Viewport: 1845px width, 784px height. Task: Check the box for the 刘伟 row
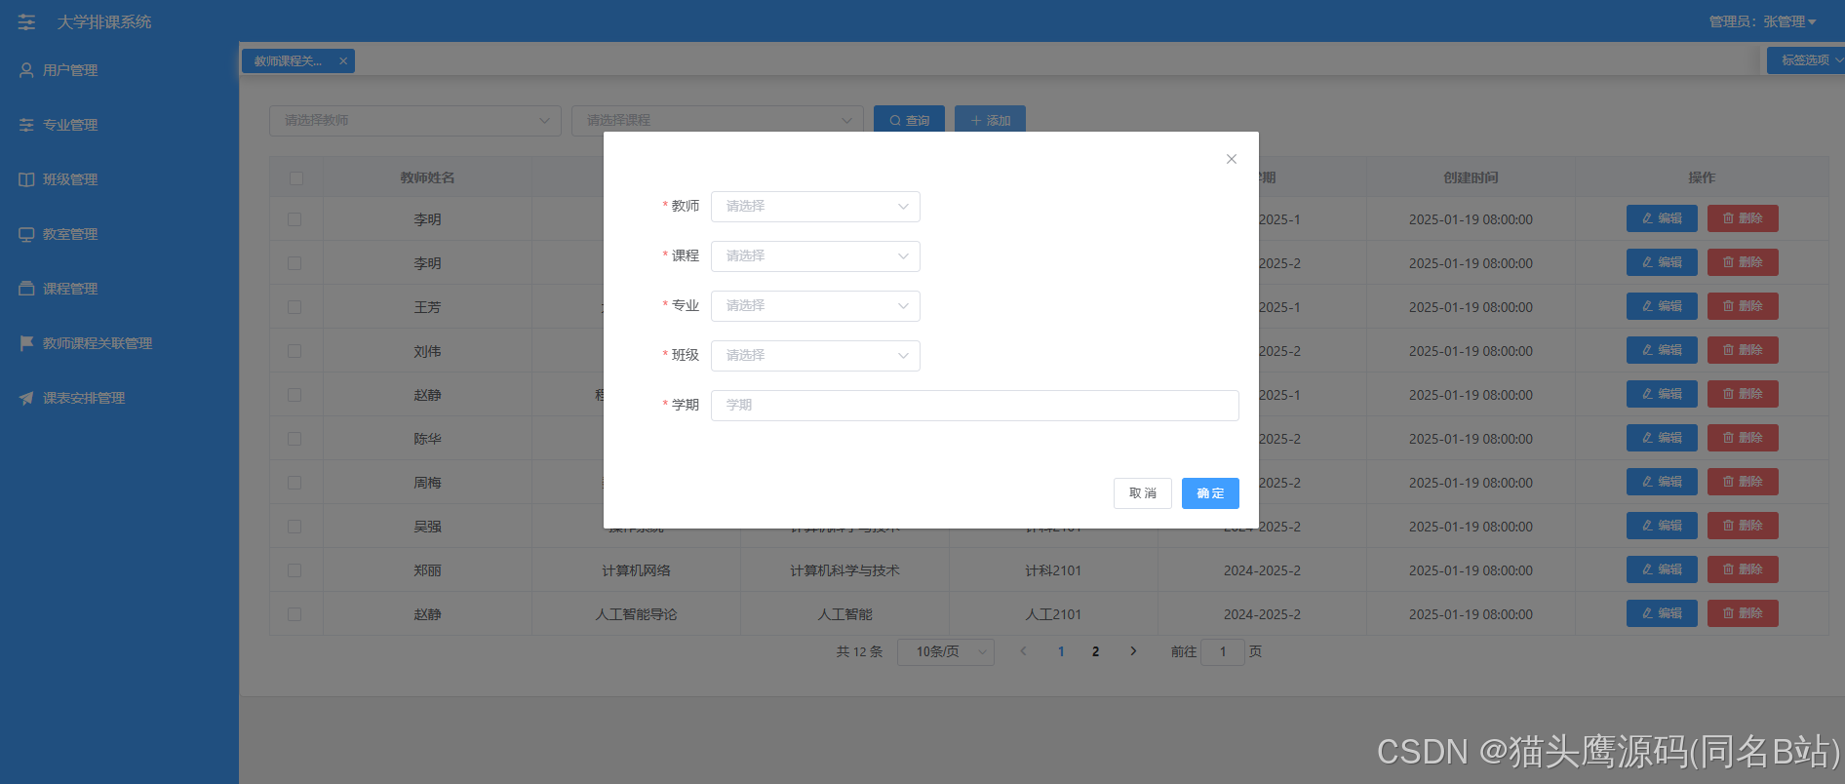coord(294,351)
